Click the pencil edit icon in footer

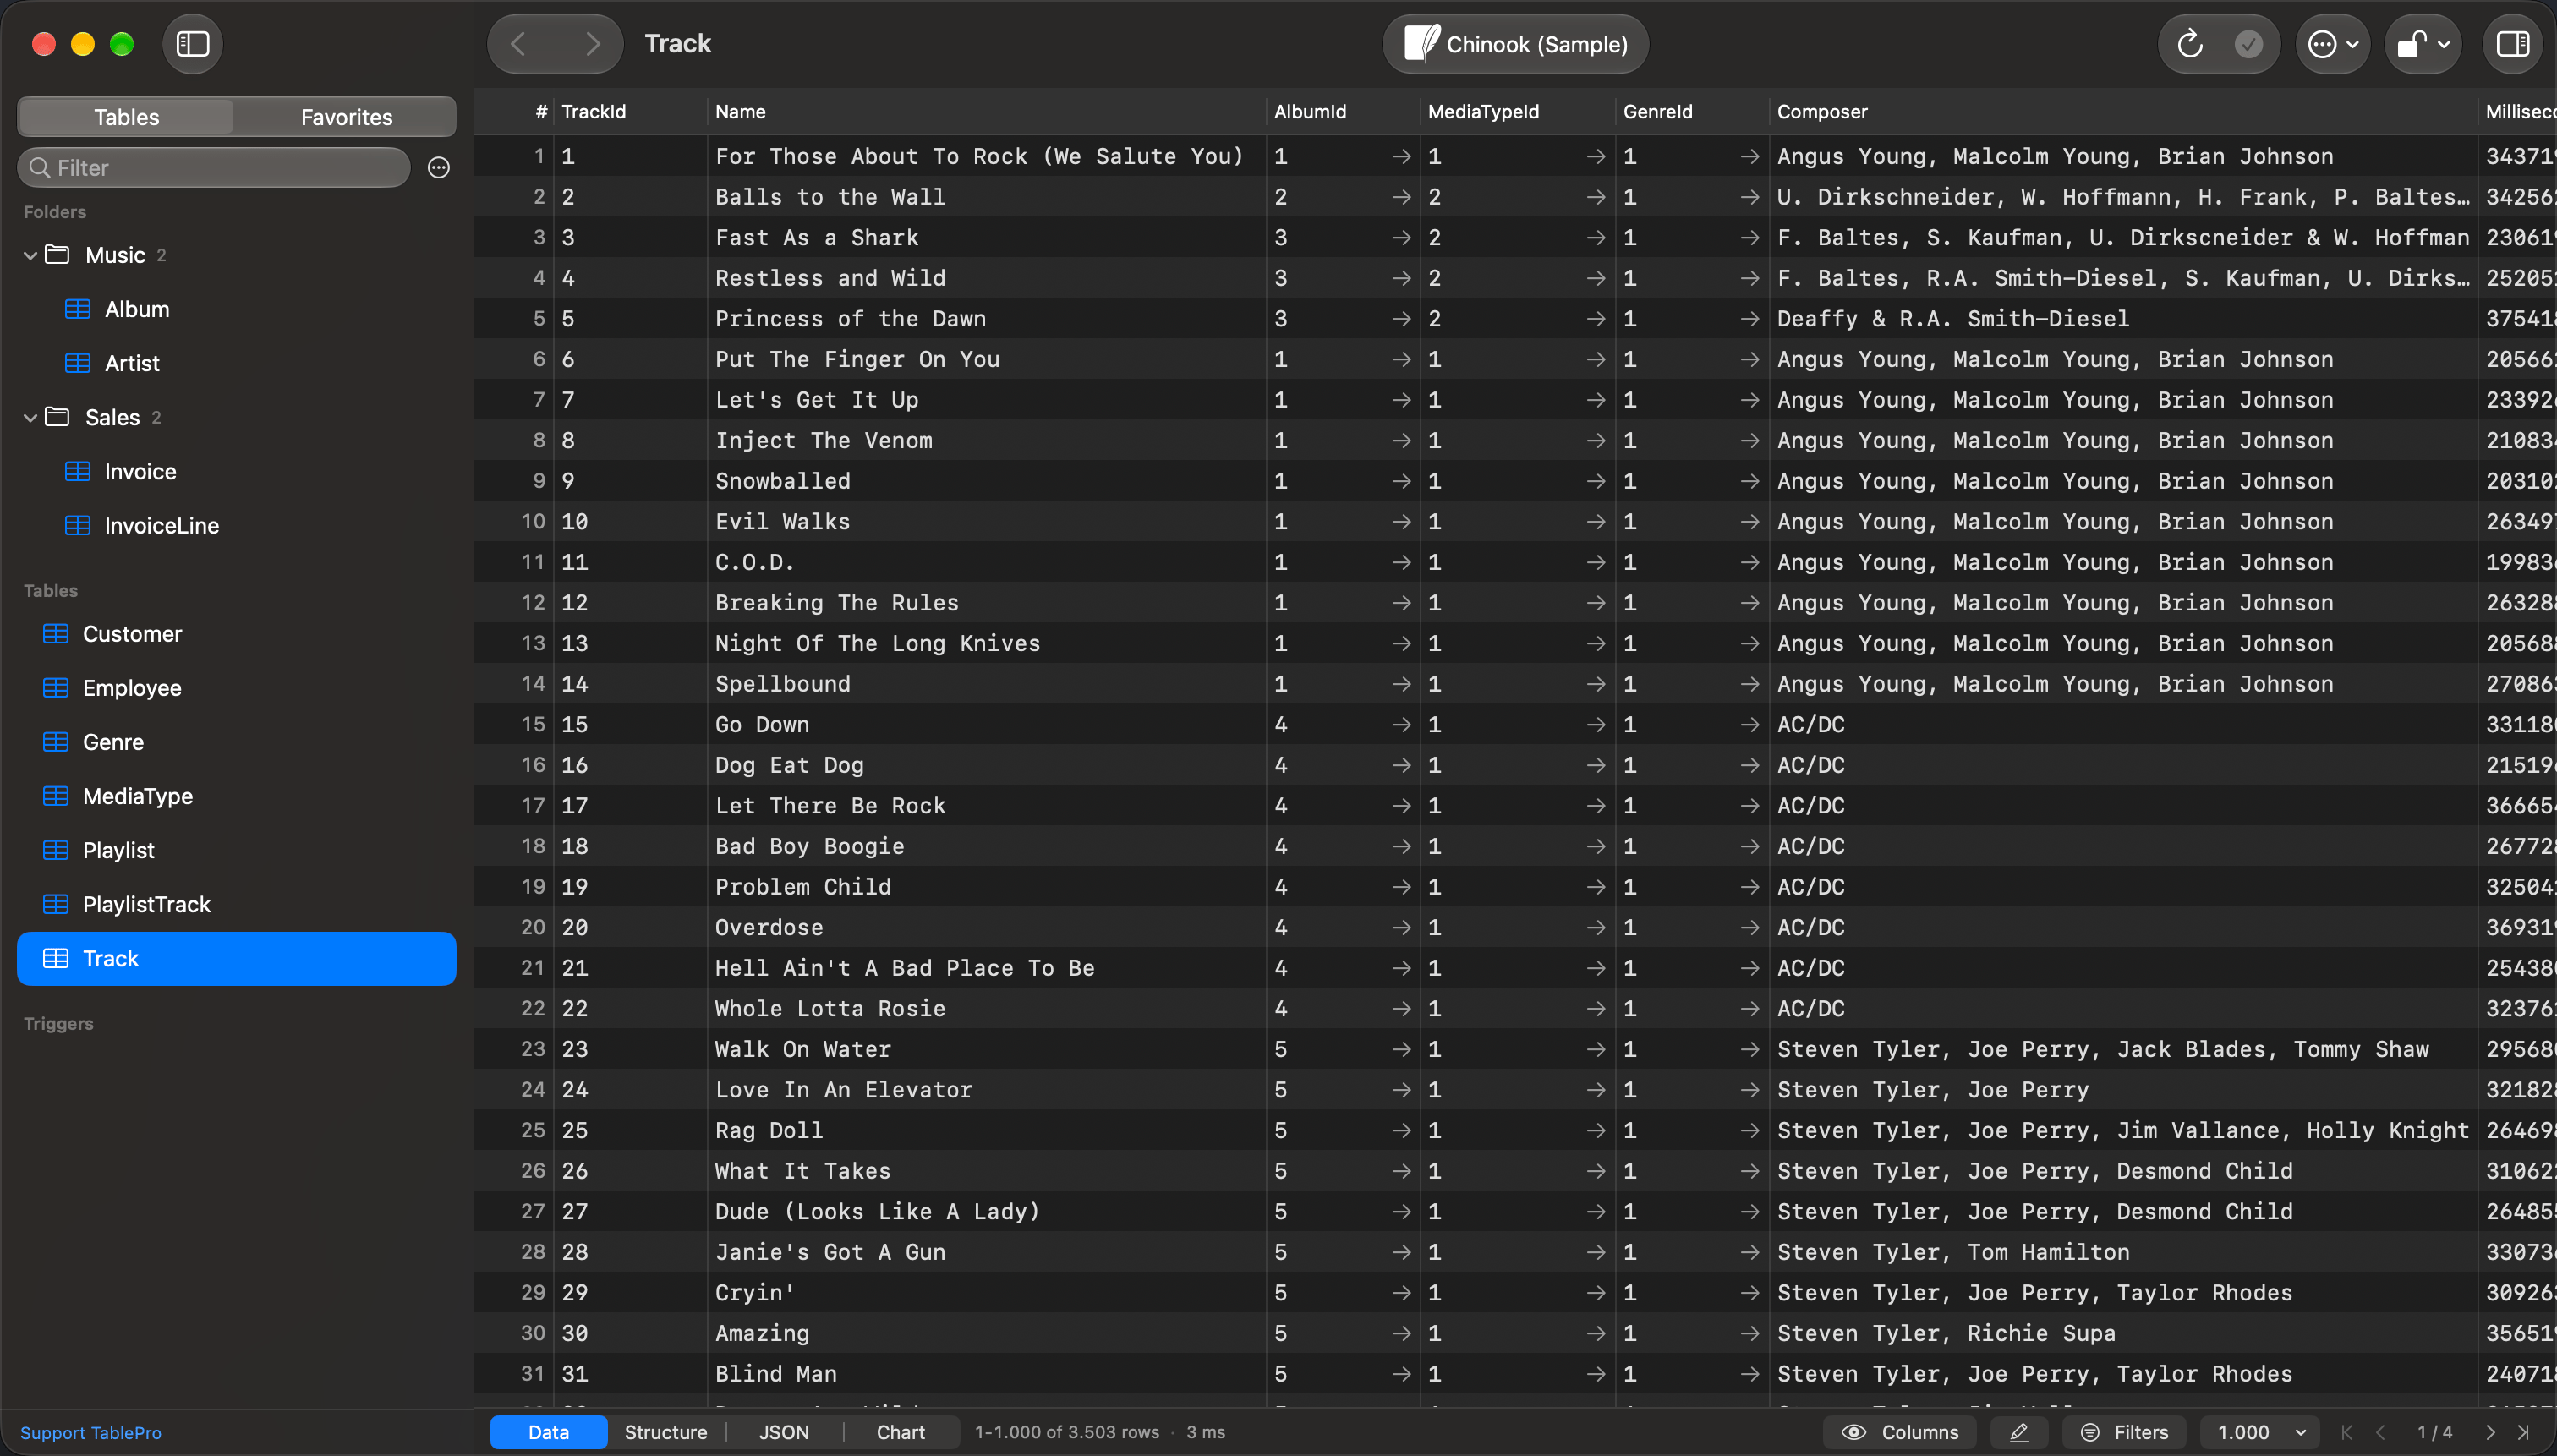(2019, 1432)
